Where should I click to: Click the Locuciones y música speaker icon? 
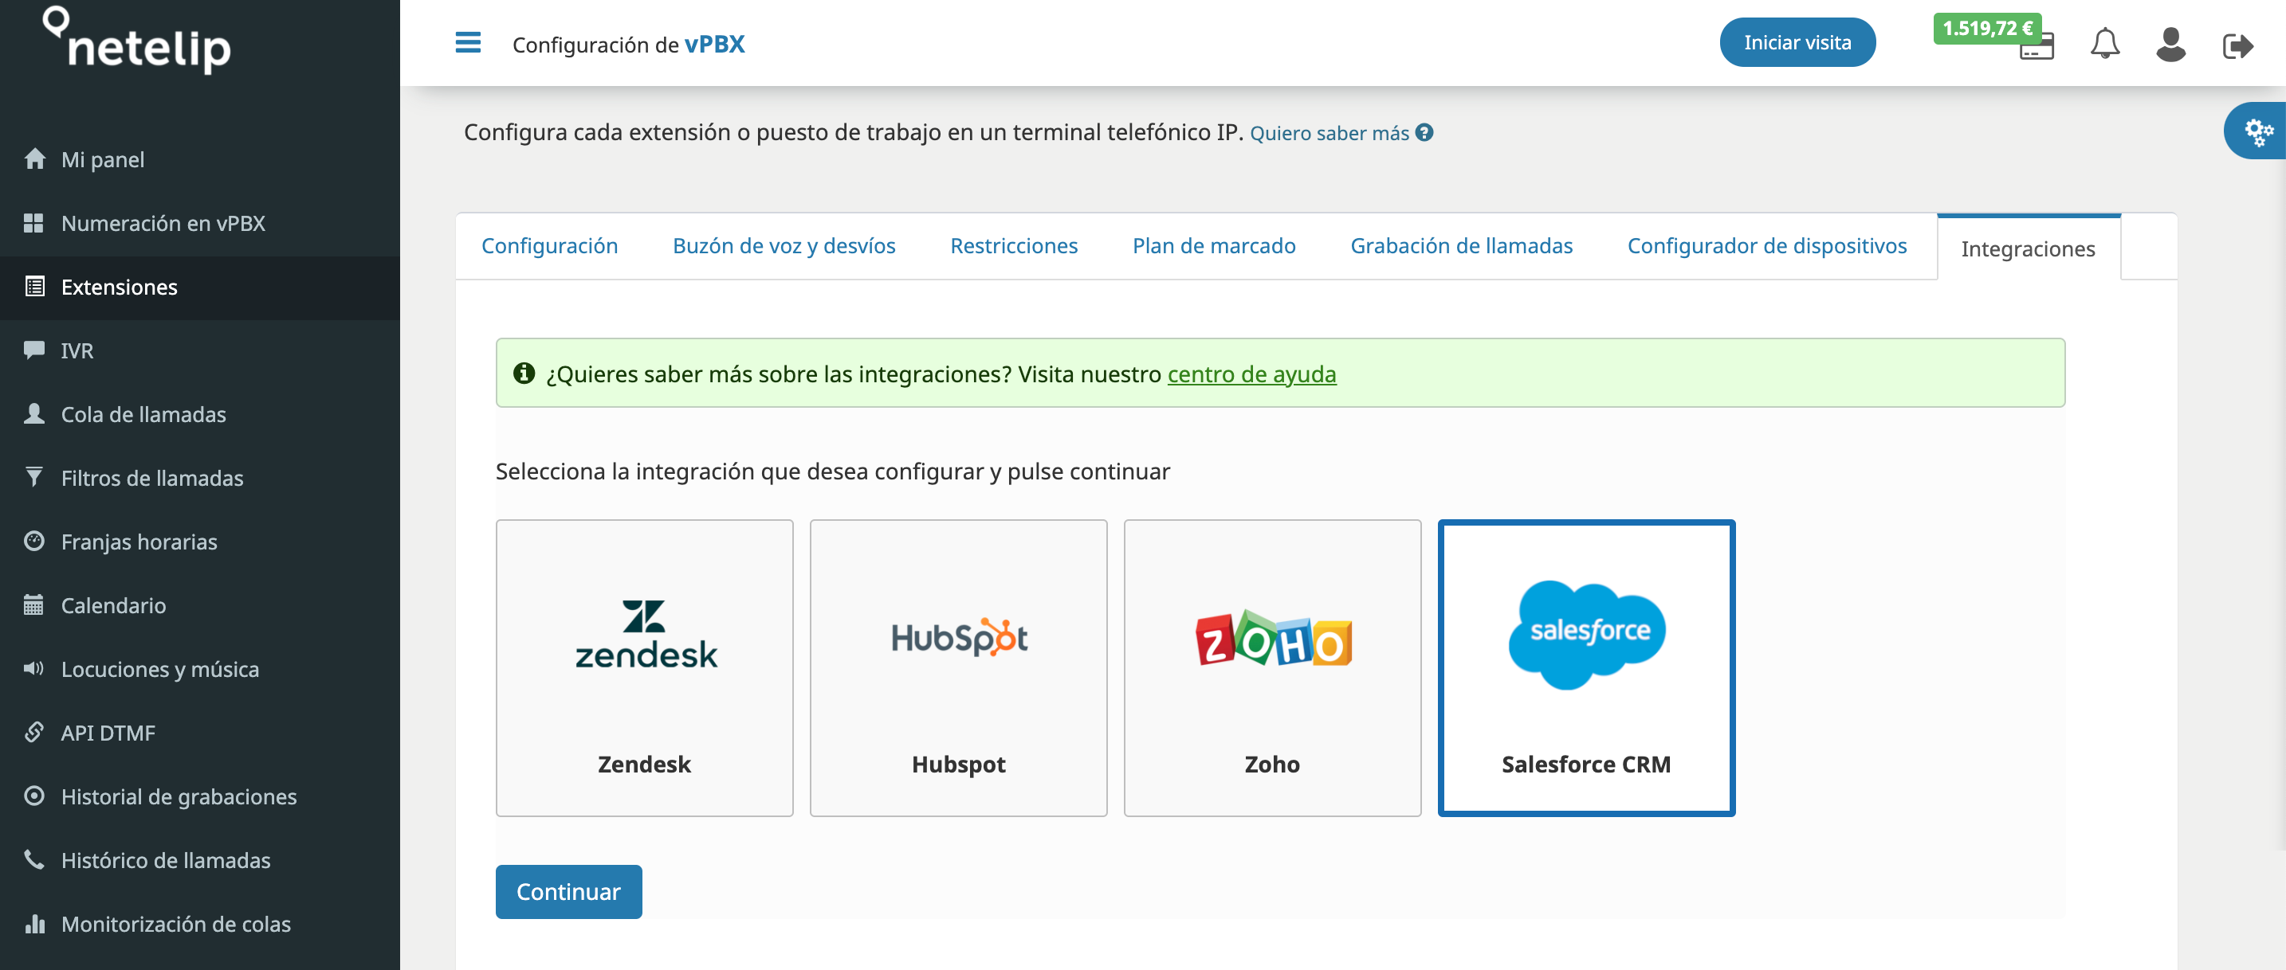tap(33, 668)
